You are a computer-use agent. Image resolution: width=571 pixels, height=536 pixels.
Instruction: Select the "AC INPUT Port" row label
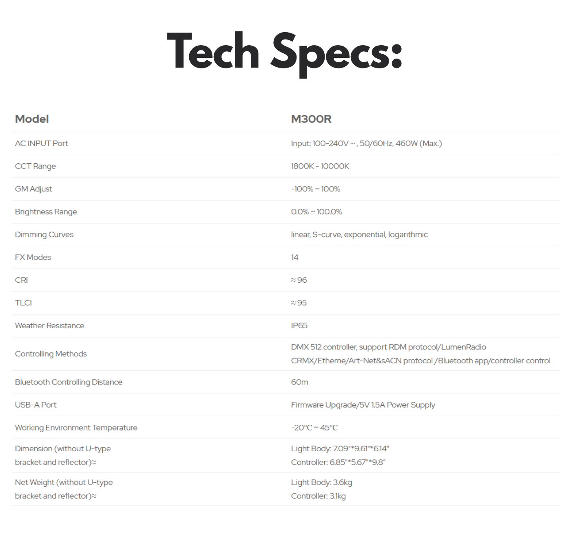42,143
